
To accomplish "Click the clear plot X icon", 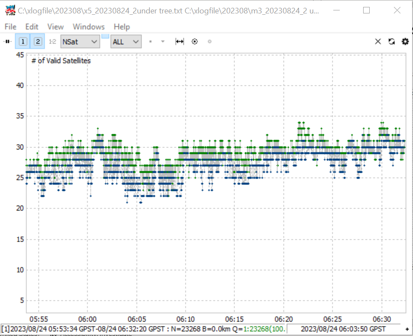I will click(x=378, y=42).
